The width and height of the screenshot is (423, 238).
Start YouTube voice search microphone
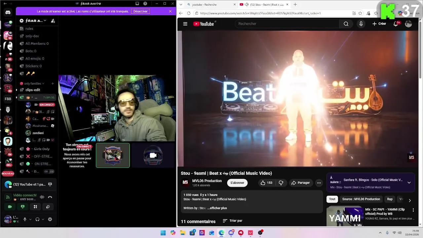361,24
